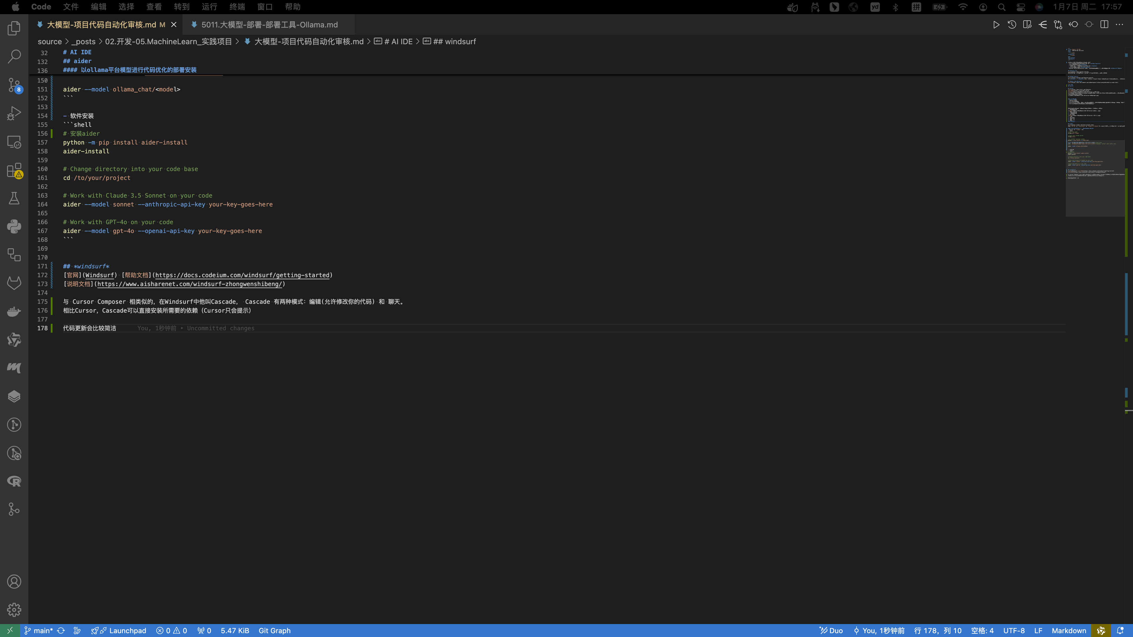Open the Manage settings gear
Image resolution: width=1133 pixels, height=637 pixels.
14,610
